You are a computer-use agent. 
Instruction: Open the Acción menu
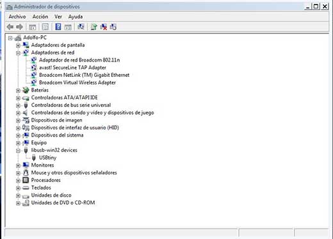[40, 17]
